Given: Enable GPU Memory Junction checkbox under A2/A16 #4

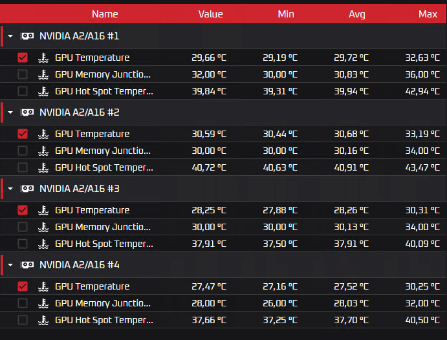Looking at the screenshot, I should point(23,303).
